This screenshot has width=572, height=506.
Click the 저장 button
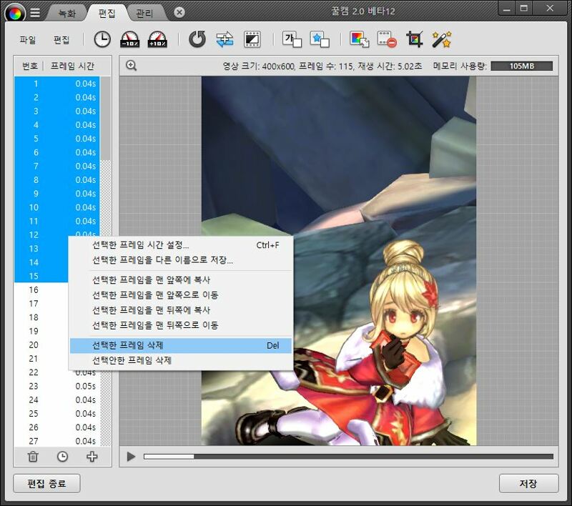pyautogui.click(x=528, y=483)
